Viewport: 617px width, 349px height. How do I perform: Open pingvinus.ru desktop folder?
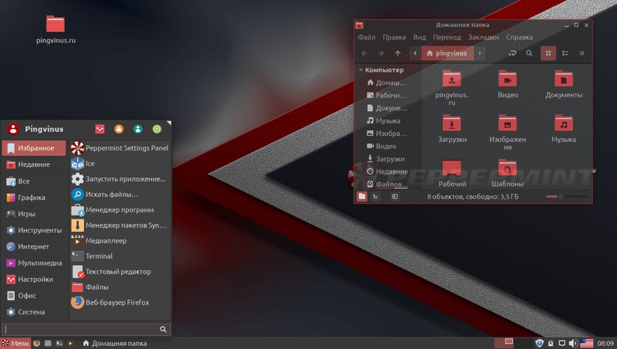point(56,30)
